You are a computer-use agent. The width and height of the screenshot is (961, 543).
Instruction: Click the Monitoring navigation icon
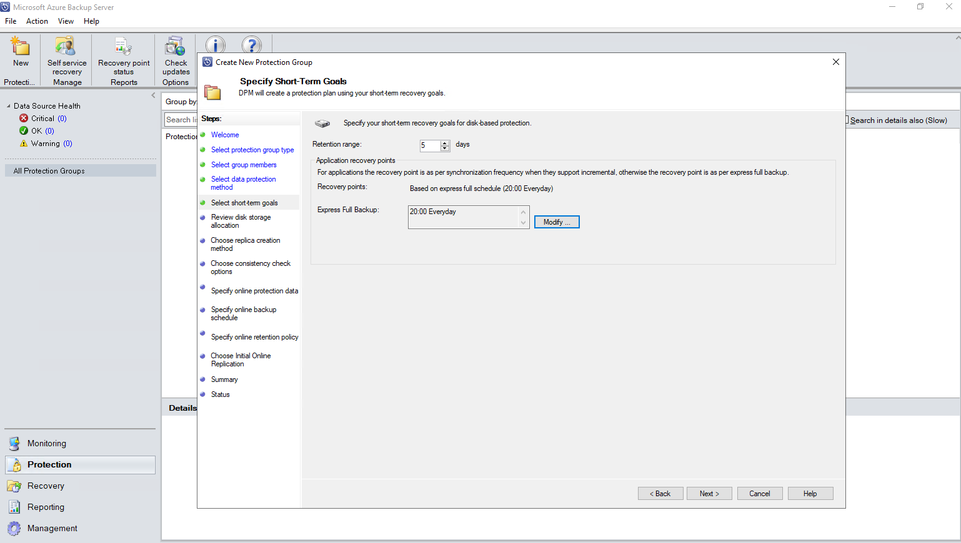[x=14, y=444]
